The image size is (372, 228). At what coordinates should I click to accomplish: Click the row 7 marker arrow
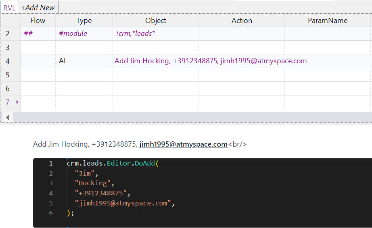17,102
